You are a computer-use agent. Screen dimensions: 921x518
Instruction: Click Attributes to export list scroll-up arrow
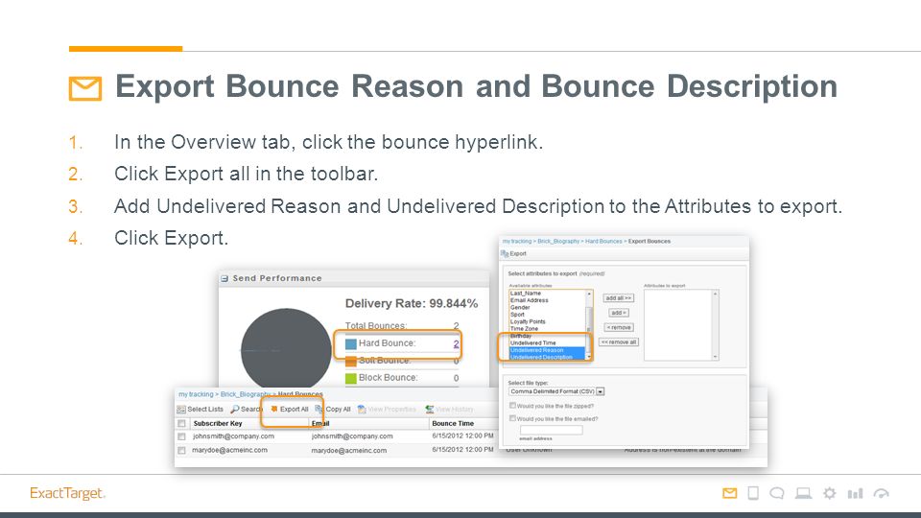[x=715, y=294]
